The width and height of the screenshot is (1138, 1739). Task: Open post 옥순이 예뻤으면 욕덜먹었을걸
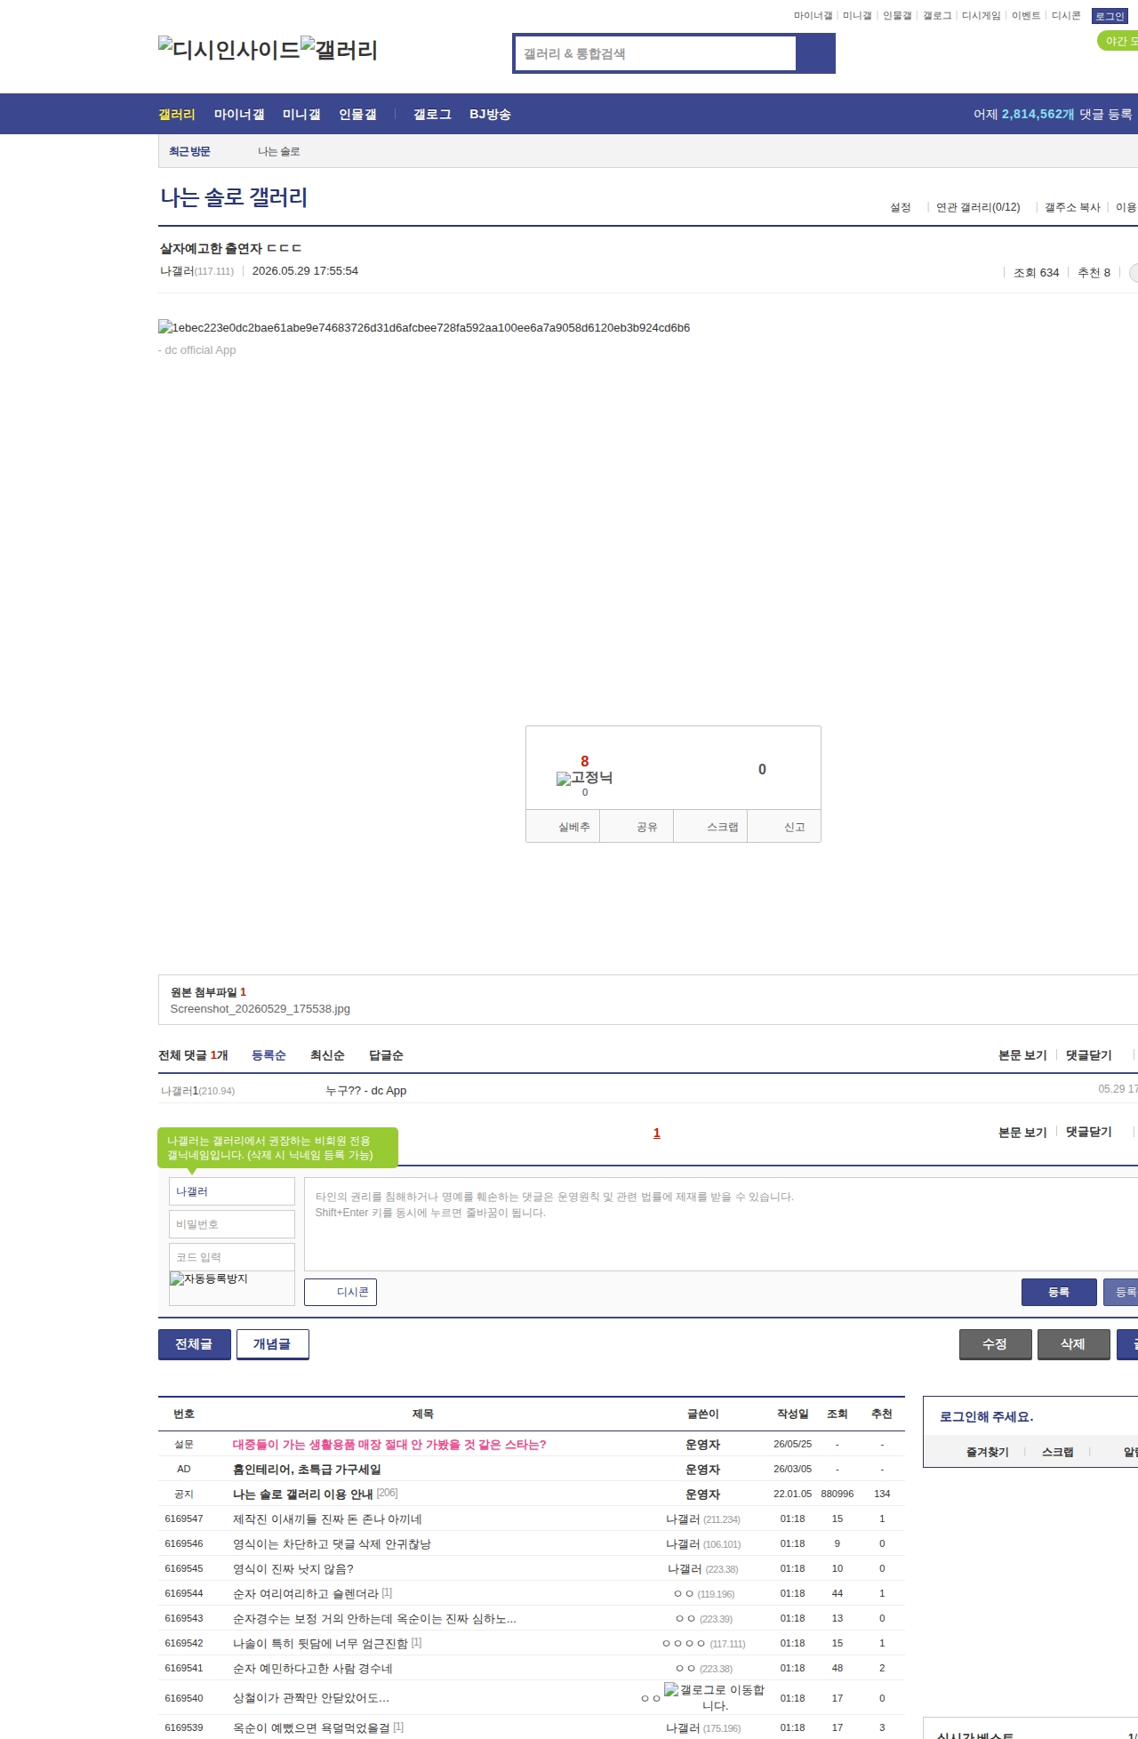(x=311, y=1728)
